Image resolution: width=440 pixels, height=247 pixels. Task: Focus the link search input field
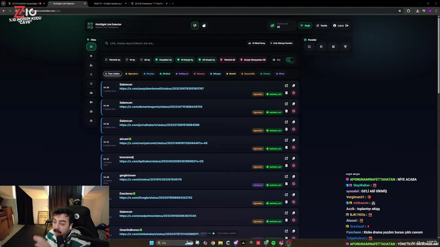pyautogui.click(x=175, y=43)
